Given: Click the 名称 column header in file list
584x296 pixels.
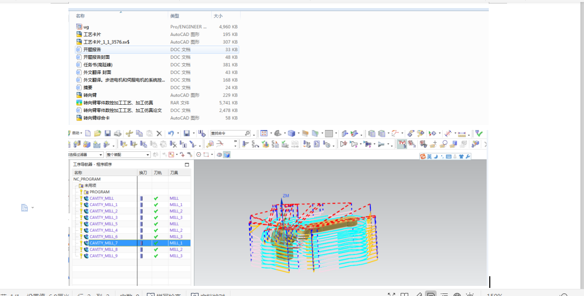Looking at the screenshot, I should 81,16.
